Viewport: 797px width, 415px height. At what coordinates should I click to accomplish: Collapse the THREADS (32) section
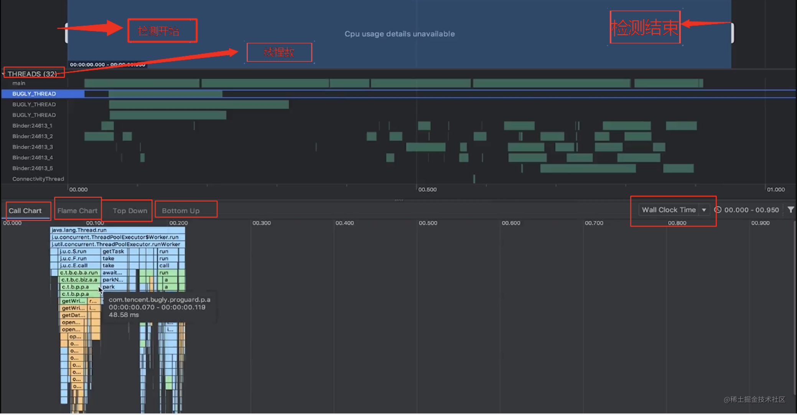[x=3, y=74]
